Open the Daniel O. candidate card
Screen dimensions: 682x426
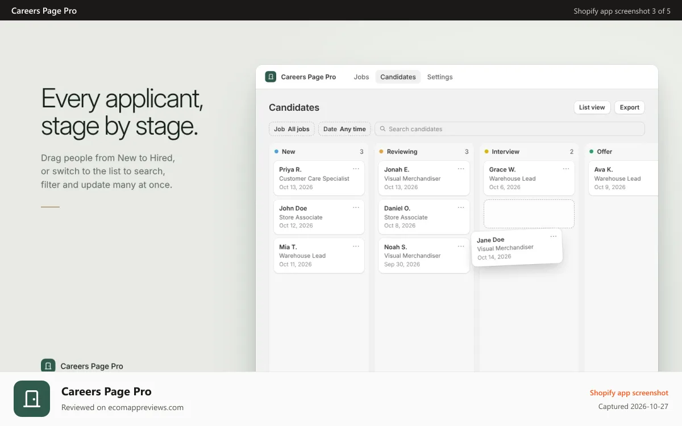coord(424,217)
